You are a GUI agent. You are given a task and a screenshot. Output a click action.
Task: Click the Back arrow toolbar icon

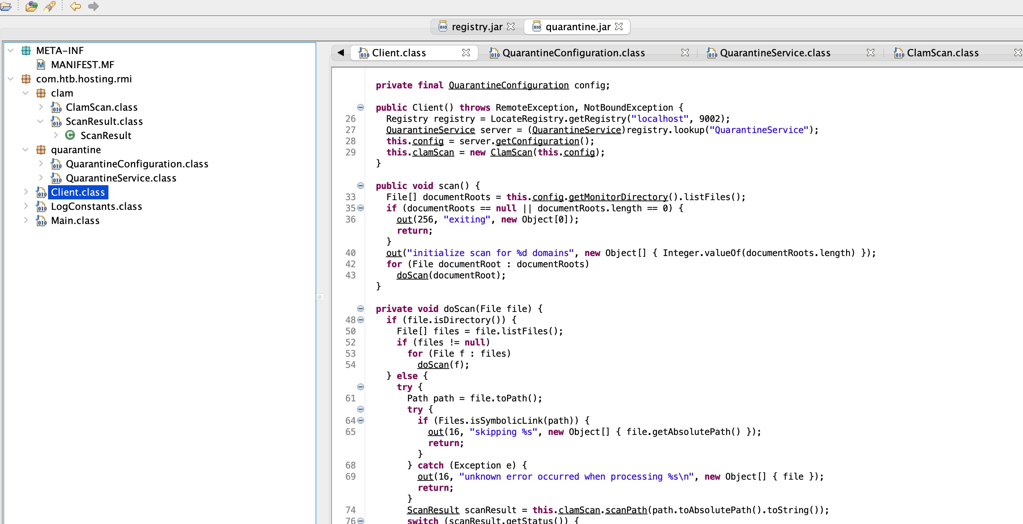[75, 6]
